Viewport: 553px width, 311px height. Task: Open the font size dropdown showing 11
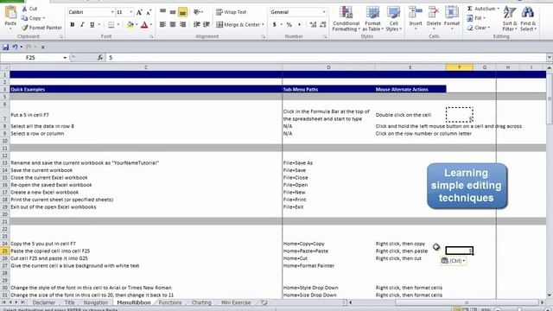point(130,12)
